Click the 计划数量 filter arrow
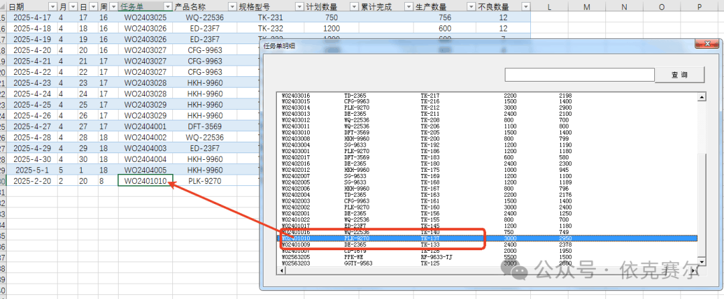724x299 pixels. pos(353,6)
